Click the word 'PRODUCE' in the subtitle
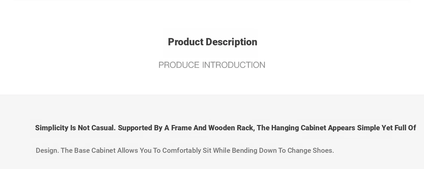Viewport: 424px width, 169px height. click(x=179, y=65)
